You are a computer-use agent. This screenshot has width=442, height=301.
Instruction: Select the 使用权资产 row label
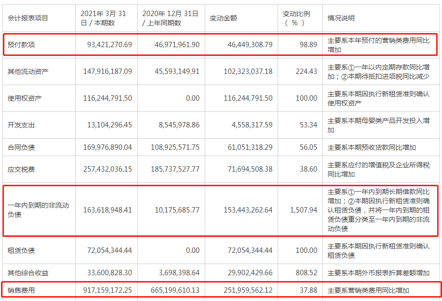coord(24,98)
